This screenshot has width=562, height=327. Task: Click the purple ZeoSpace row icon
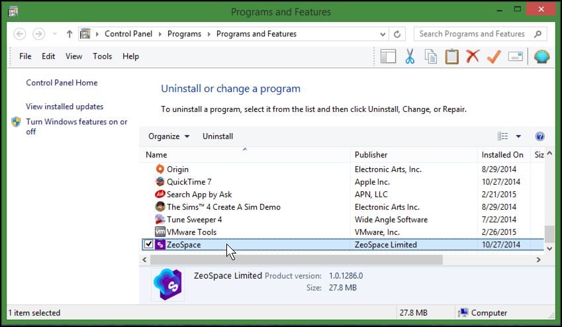coord(160,244)
